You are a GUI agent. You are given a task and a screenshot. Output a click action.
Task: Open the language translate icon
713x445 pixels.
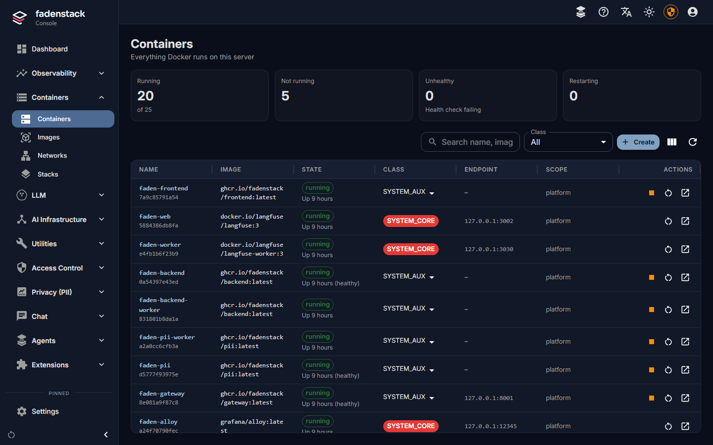[626, 12]
